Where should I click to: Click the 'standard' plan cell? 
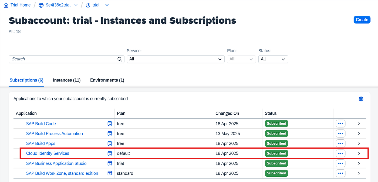125,173
